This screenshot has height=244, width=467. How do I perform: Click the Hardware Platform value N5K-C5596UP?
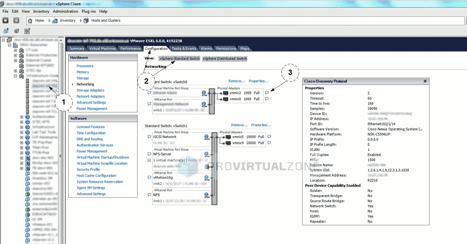click(x=379, y=134)
